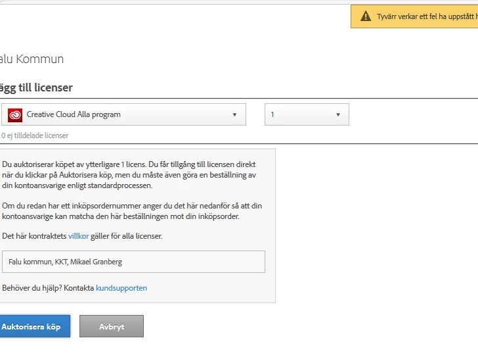Click the Om du redan har inköpsordernummer paragraph
The width and height of the screenshot is (478, 361).
point(132,211)
